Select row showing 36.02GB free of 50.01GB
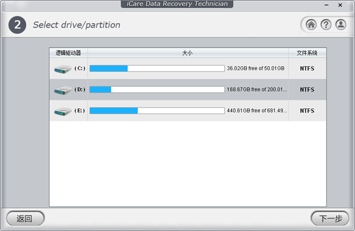Image resolution: width=355 pixels, height=231 pixels. pos(188,69)
